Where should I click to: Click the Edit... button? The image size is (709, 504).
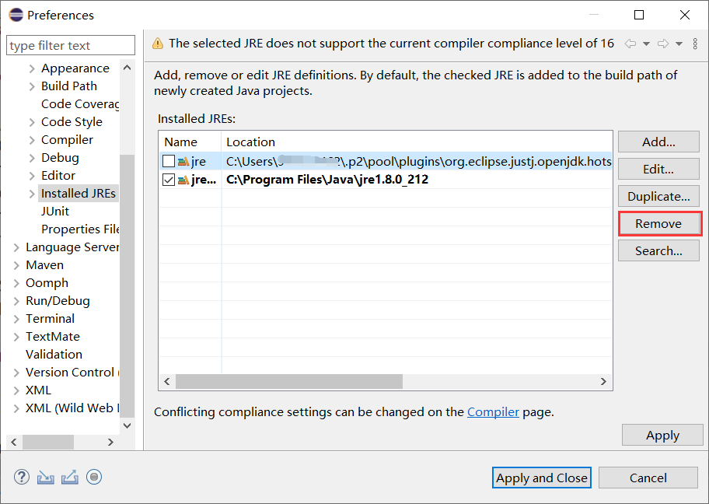tap(658, 169)
